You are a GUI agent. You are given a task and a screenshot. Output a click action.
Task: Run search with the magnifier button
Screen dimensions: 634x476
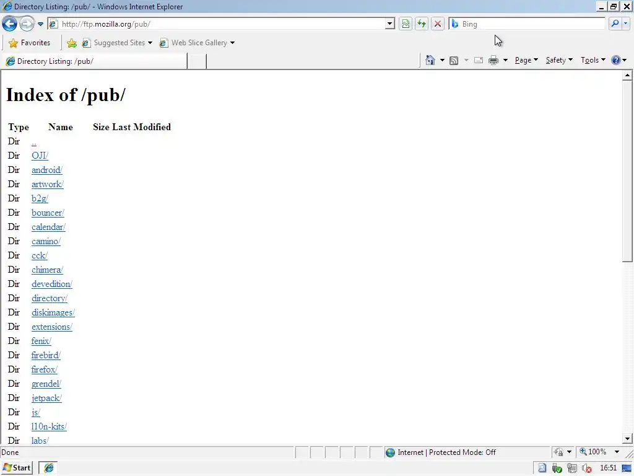click(x=615, y=24)
